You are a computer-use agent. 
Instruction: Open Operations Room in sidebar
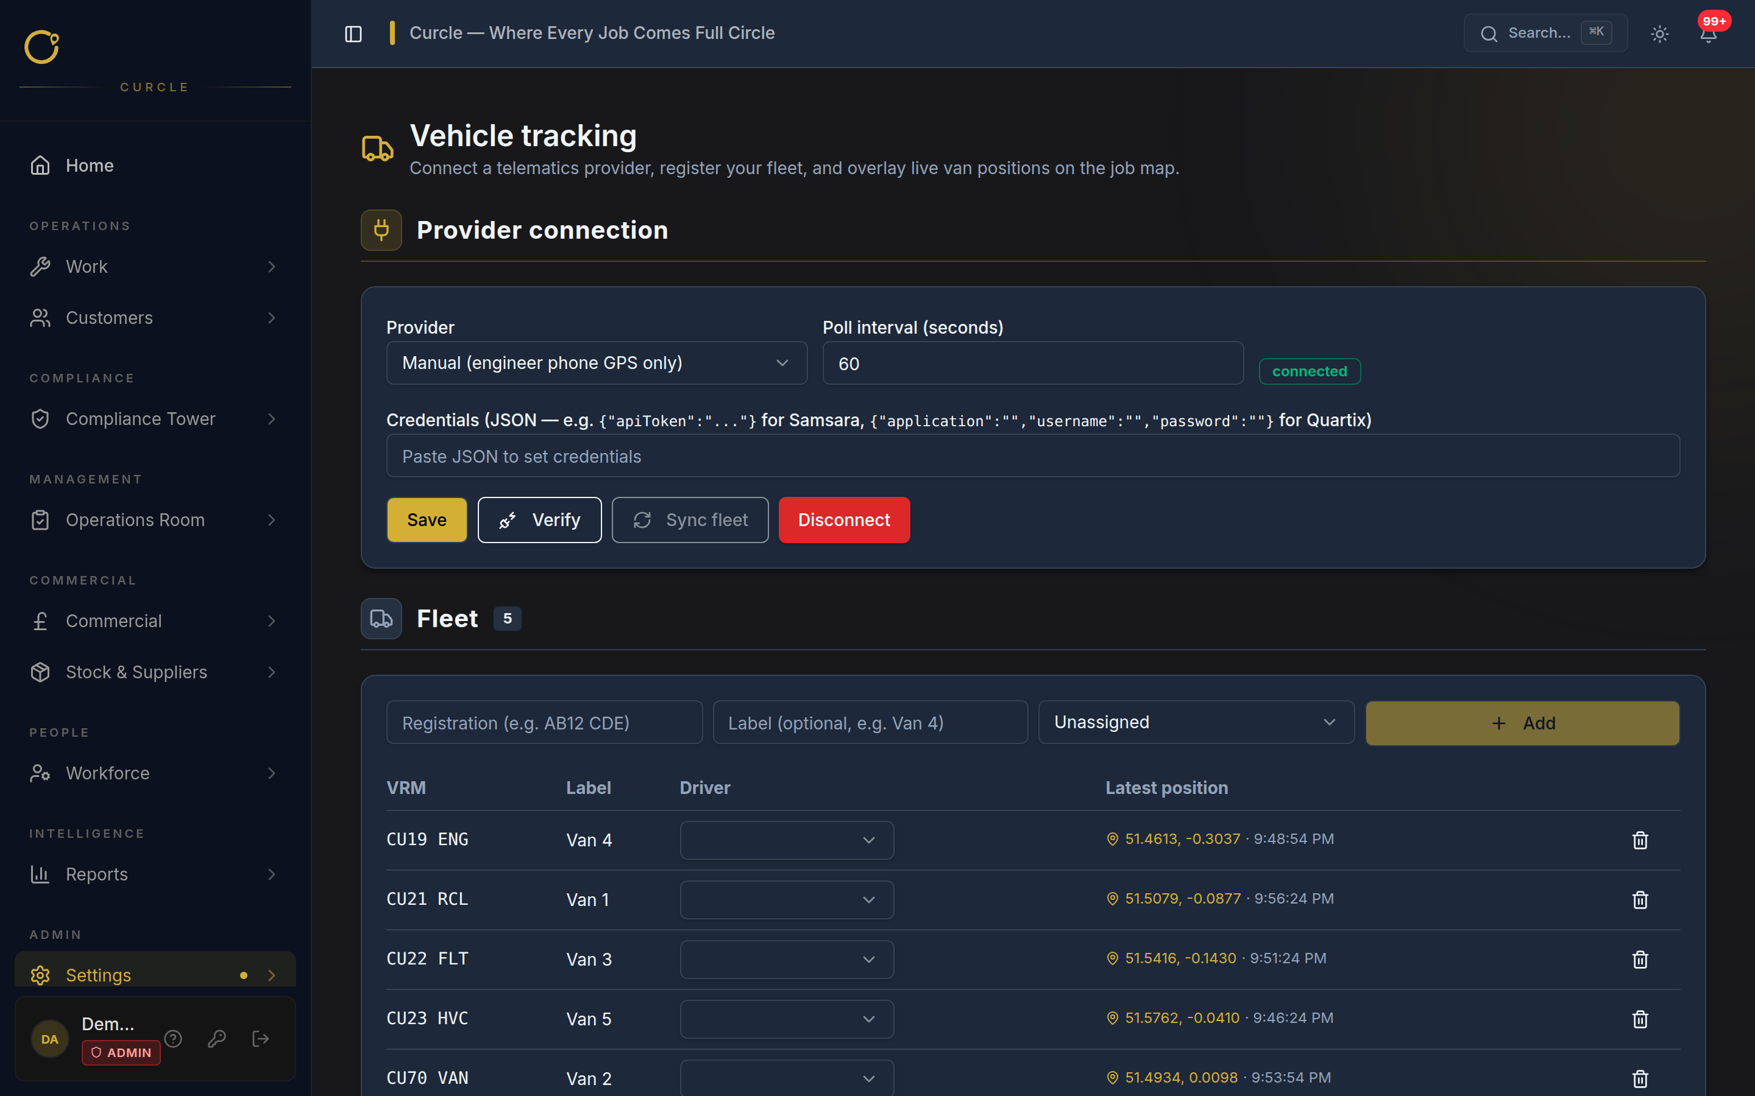coord(155,520)
